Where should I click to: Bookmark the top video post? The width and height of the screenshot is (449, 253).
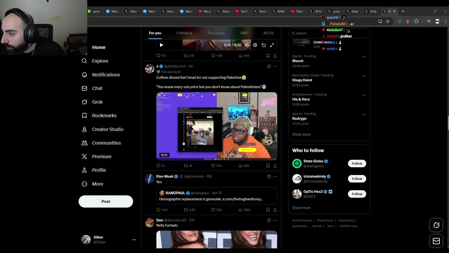click(x=268, y=56)
